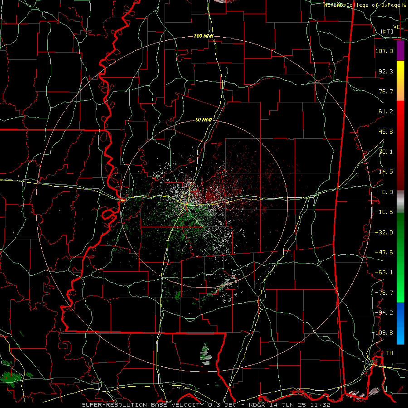Click the yellow-orange segment of the color bar

pyautogui.click(x=400, y=81)
